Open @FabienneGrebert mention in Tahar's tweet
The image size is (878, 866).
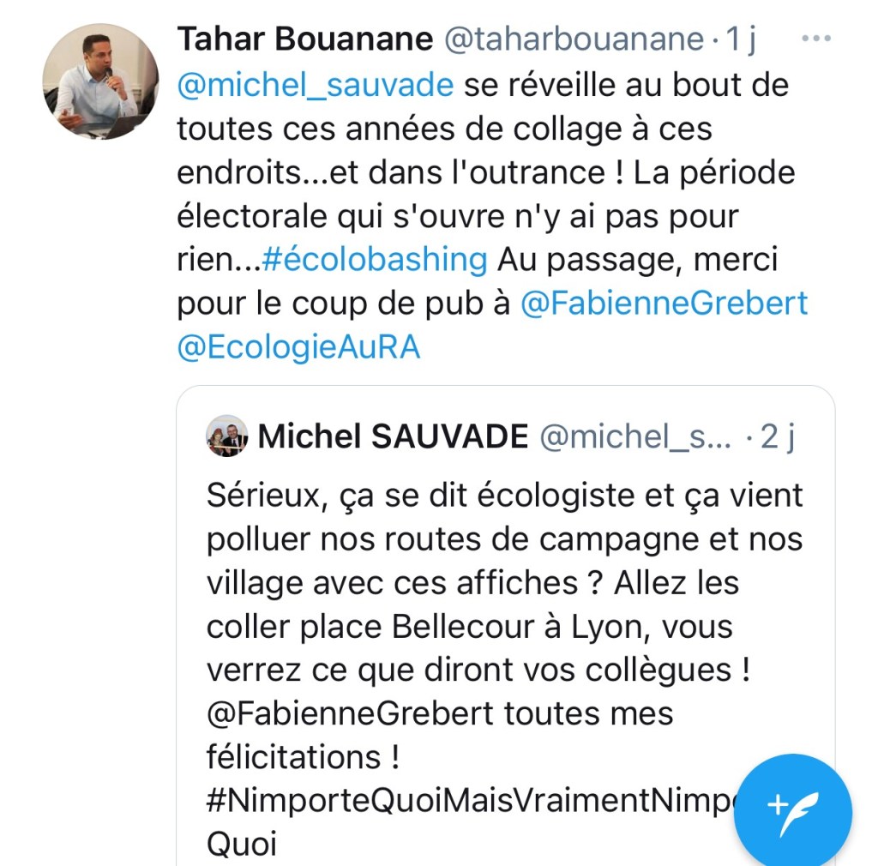(664, 304)
